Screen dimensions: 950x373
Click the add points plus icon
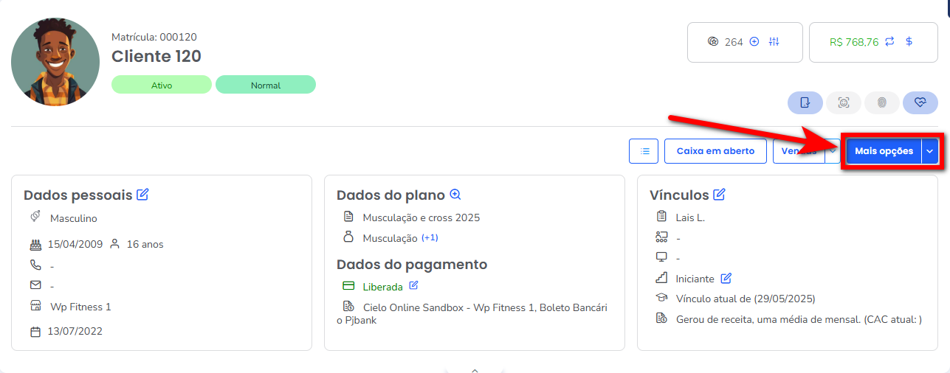[754, 42]
